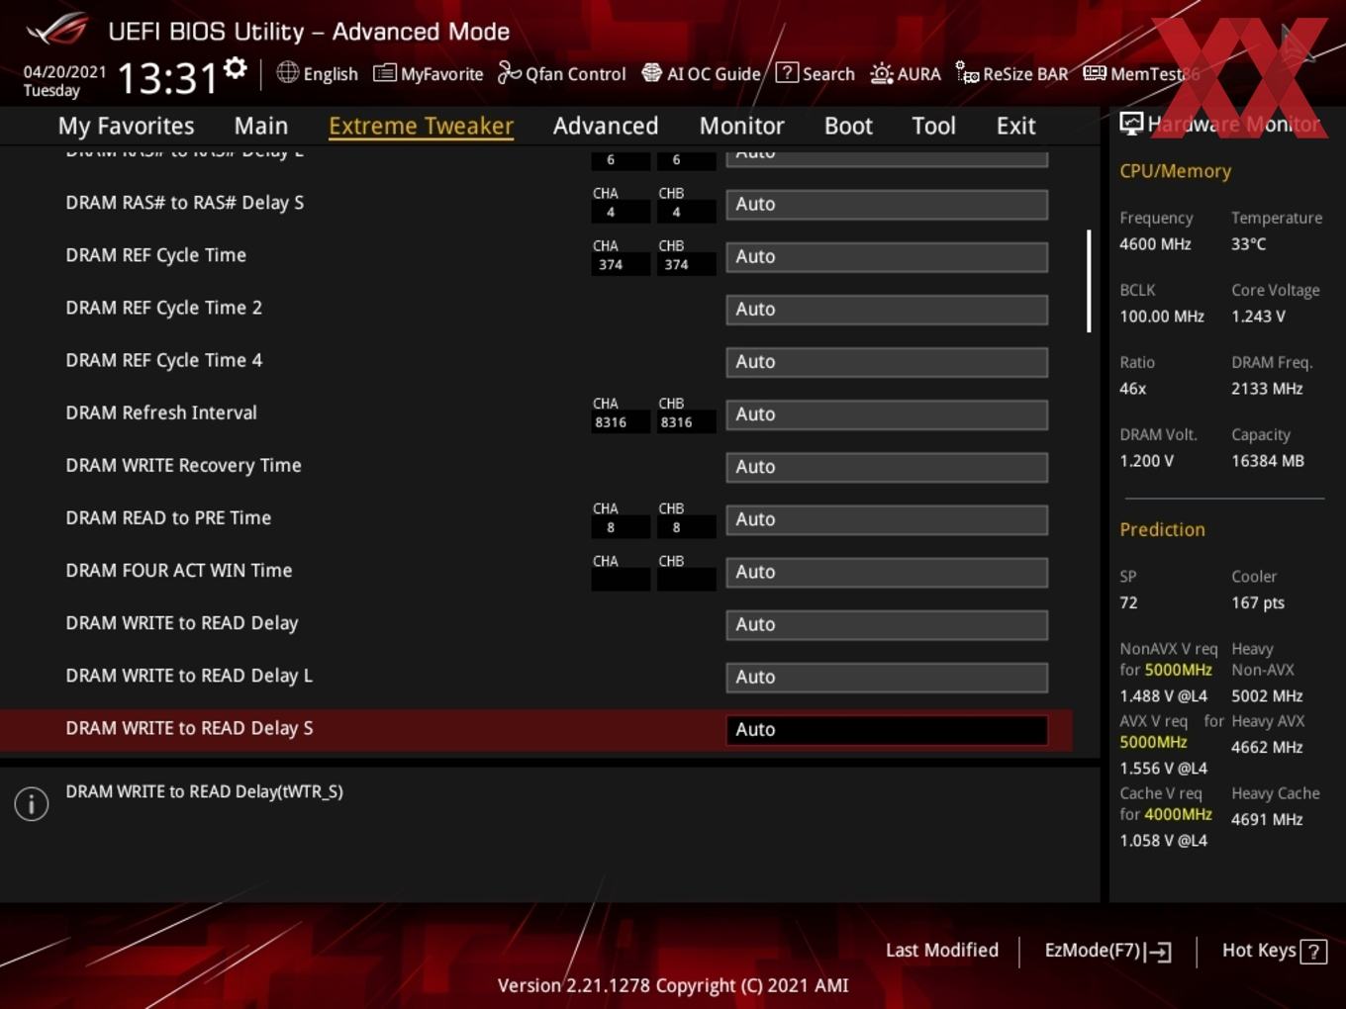Click Hot Keys label

[1259, 950]
